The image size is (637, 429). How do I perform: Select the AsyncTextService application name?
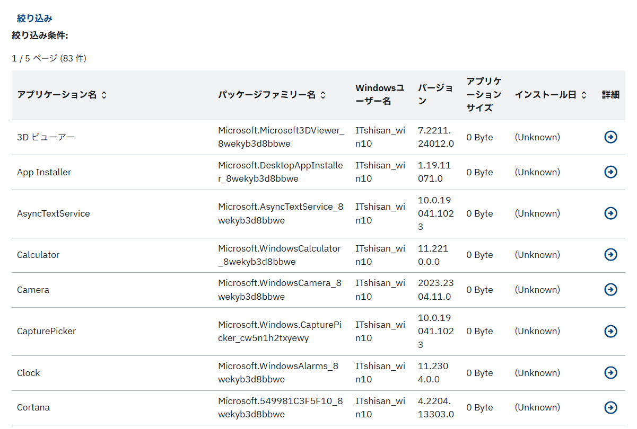pos(54,213)
